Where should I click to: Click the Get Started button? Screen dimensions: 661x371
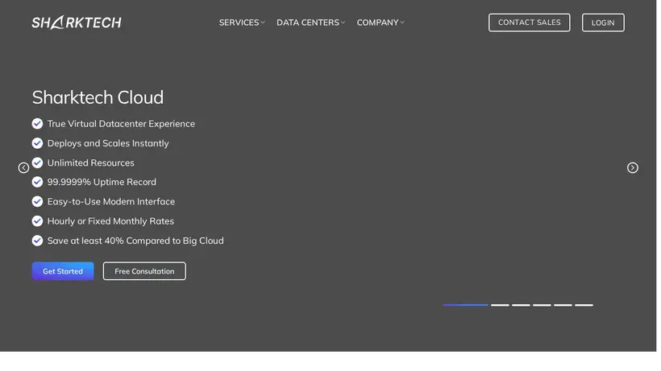point(63,271)
